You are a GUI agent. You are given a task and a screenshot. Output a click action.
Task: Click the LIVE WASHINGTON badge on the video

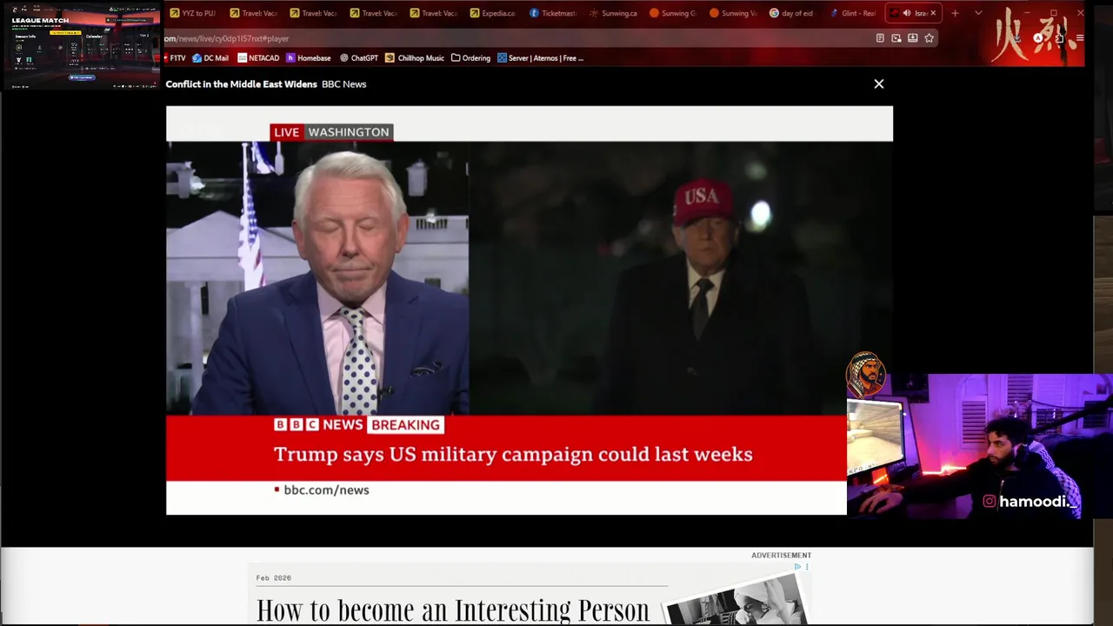tap(331, 132)
